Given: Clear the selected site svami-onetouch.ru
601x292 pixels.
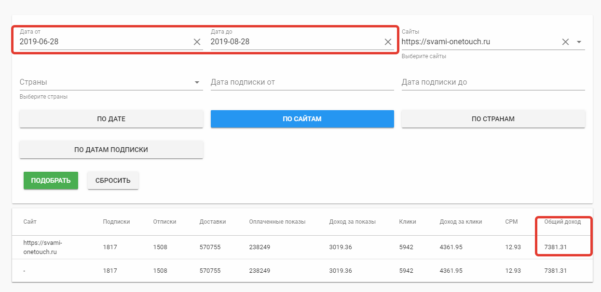Looking at the screenshot, I should 565,42.
